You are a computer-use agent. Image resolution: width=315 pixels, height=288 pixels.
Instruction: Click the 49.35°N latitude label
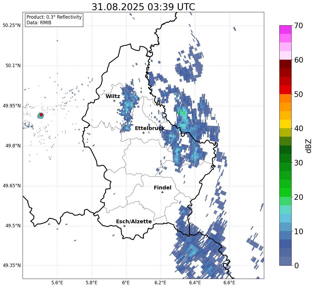(x=12, y=265)
